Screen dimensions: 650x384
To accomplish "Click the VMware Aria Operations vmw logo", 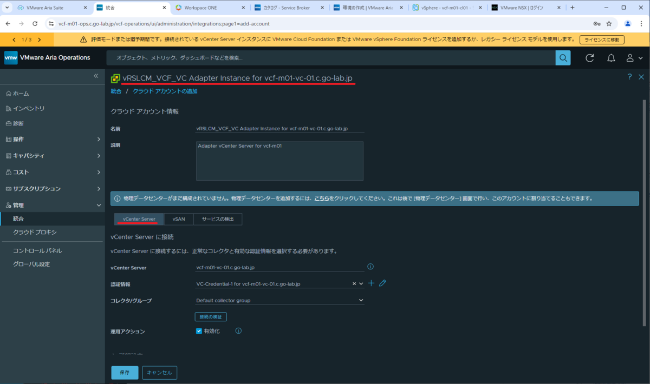I will pyautogui.click(x=11, y=58).
